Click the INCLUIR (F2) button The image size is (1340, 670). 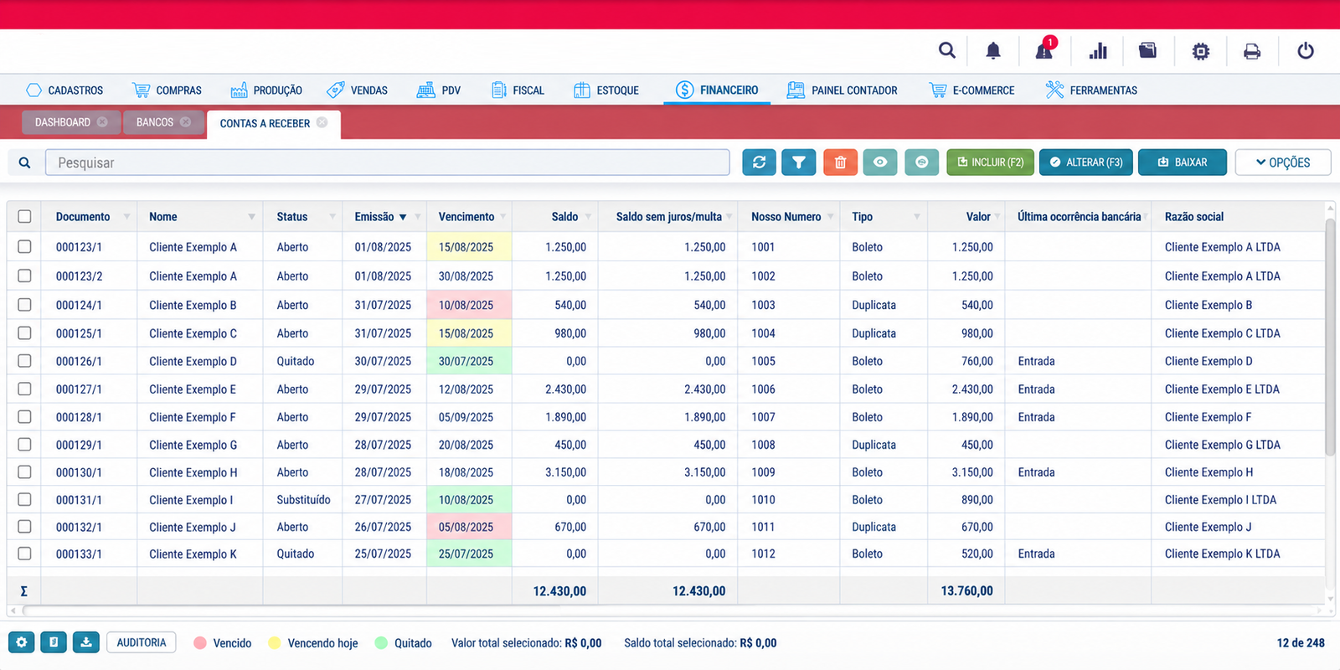[x=990, y=162]
